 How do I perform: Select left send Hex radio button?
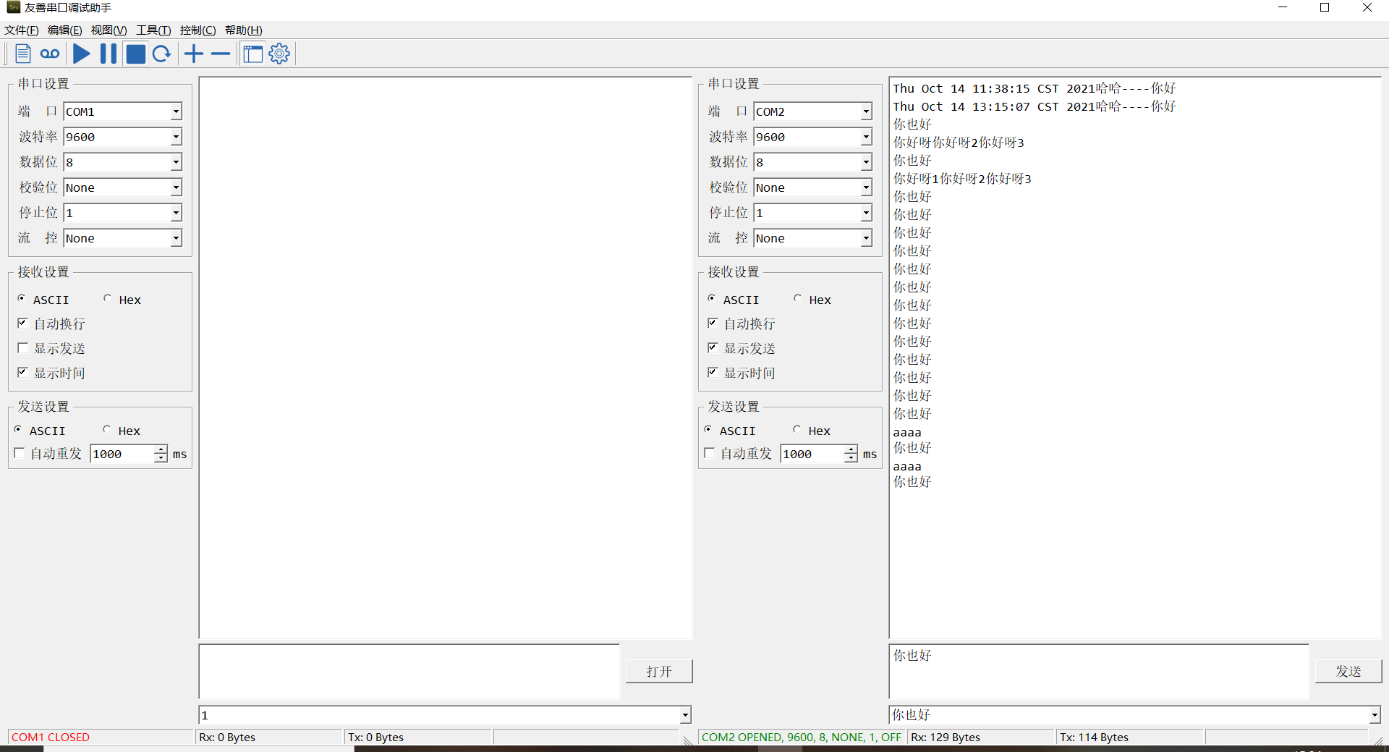click(106, 429)
